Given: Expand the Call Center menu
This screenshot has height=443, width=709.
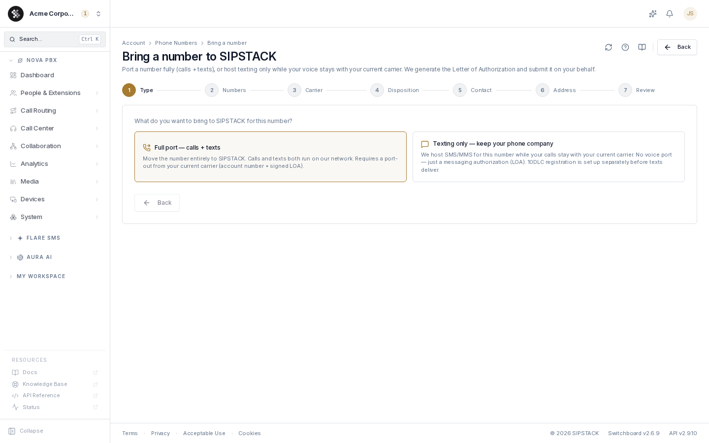Looking at the screenshot, I should (55, 128).
